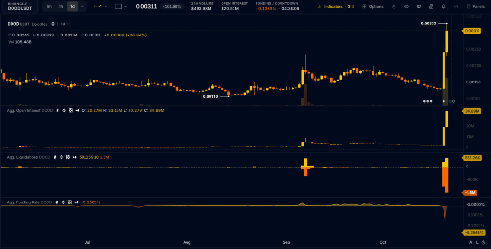Select the 1d timeframe button in toolbar
The width and height of the screenshot is (491, 249).
(73, 6)
